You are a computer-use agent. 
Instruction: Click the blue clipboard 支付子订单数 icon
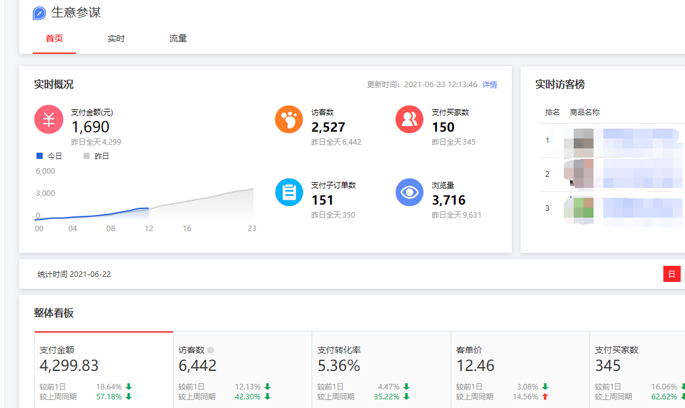tap(289, 192)
